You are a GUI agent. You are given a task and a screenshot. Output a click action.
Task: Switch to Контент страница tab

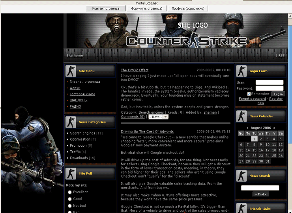[x=106, y=9]
